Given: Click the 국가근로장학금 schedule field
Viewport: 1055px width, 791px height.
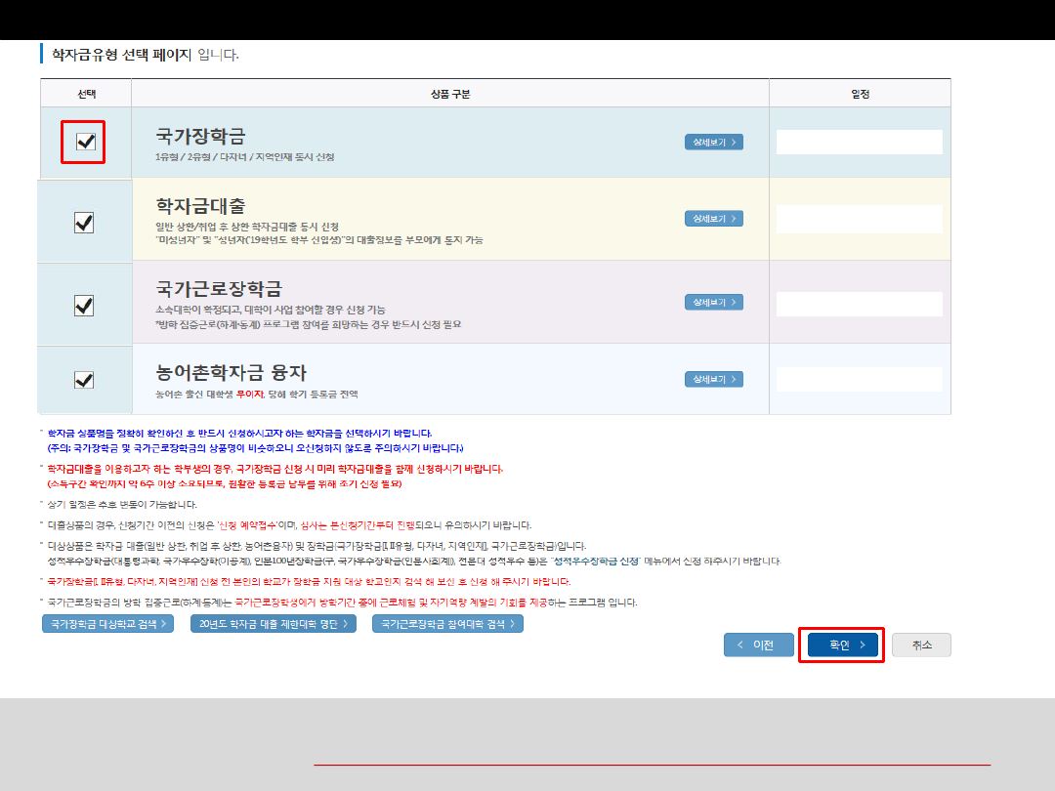Looking at the screenshot, I should point(859,304).
